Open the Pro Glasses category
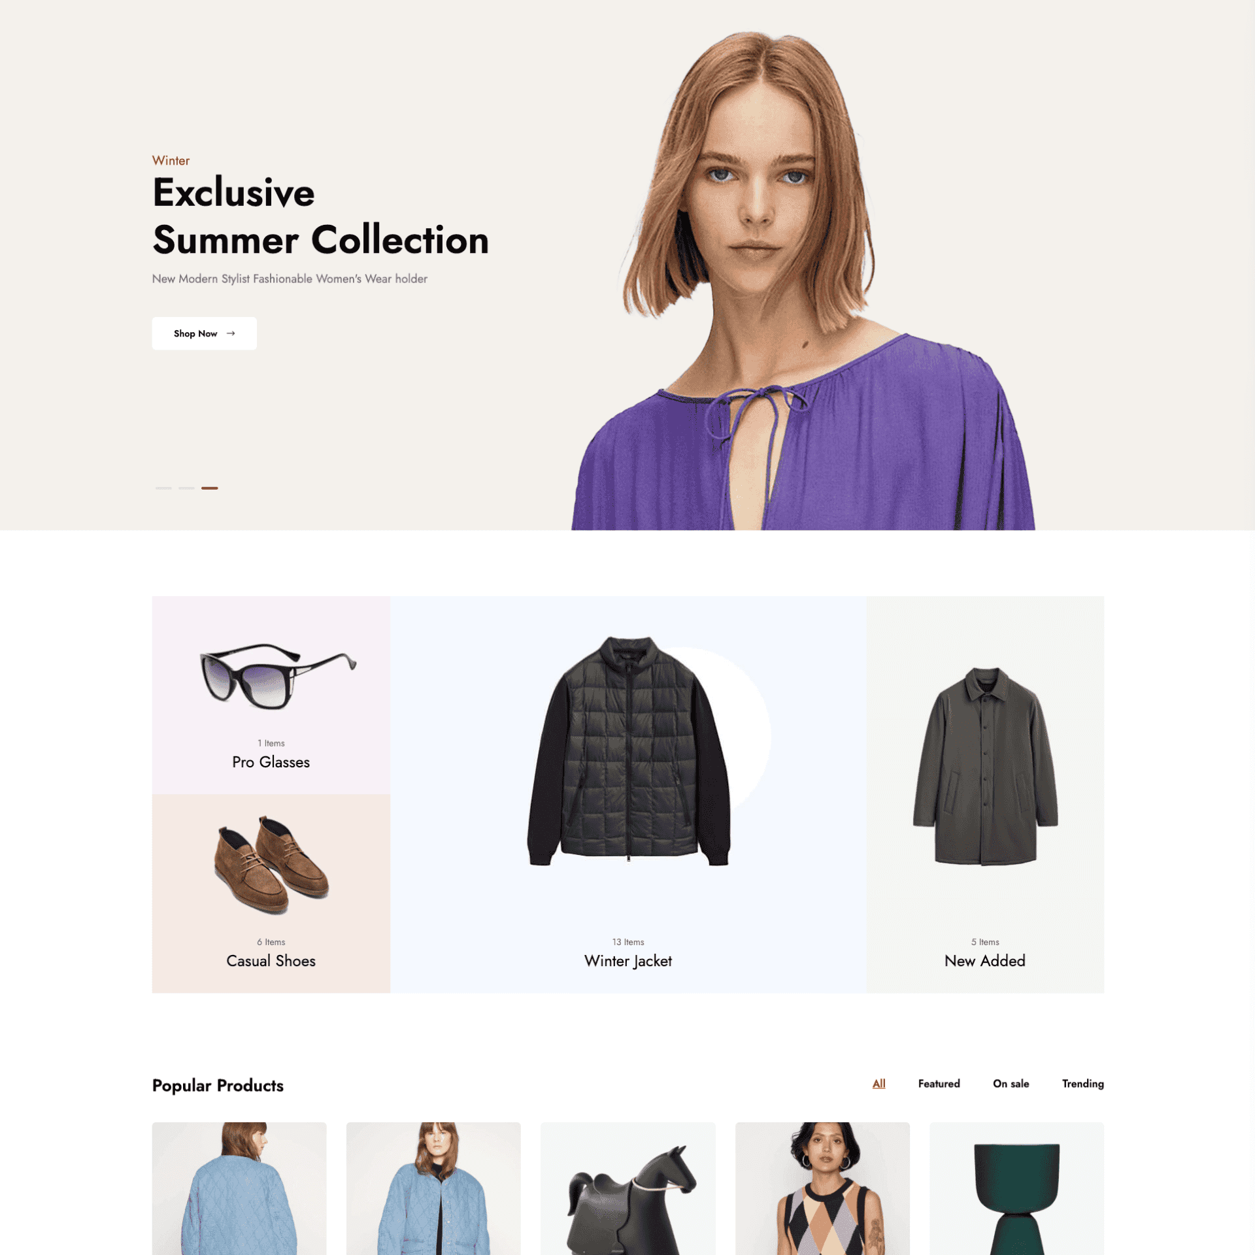 [x=271, y=762]
